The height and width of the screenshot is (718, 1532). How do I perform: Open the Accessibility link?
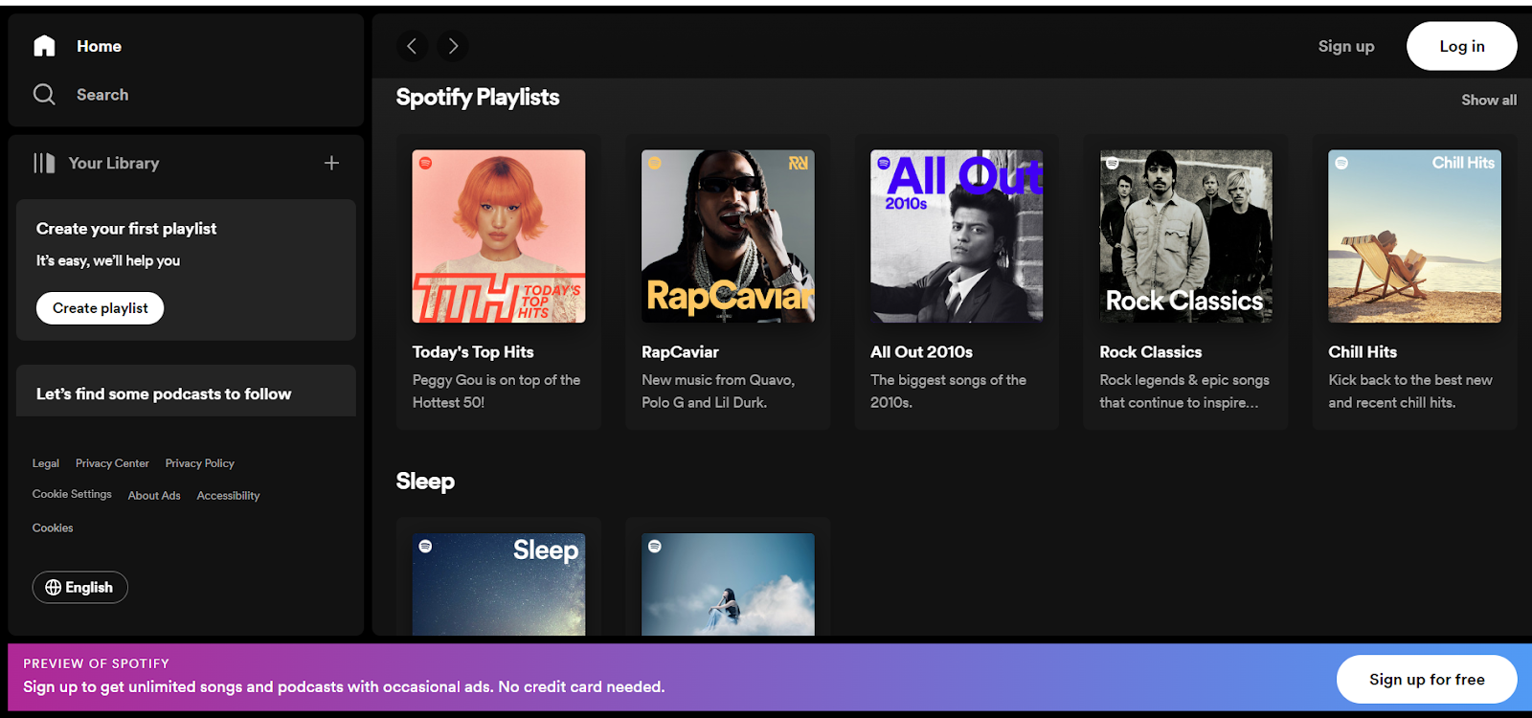click(x=228, y=496)
